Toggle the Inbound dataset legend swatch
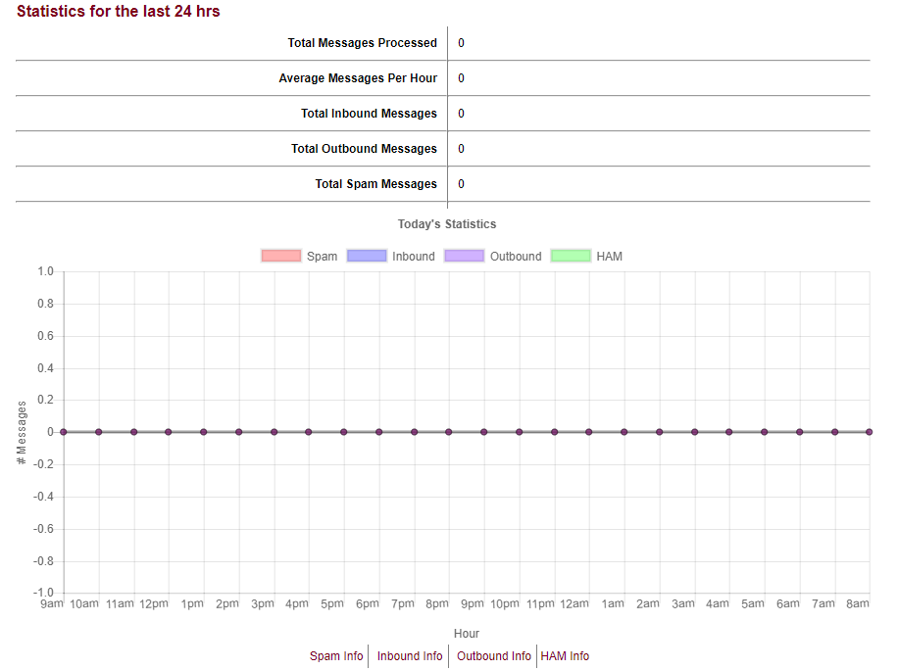The width and height of the screenshot is (898, 670). click(367, 257)
